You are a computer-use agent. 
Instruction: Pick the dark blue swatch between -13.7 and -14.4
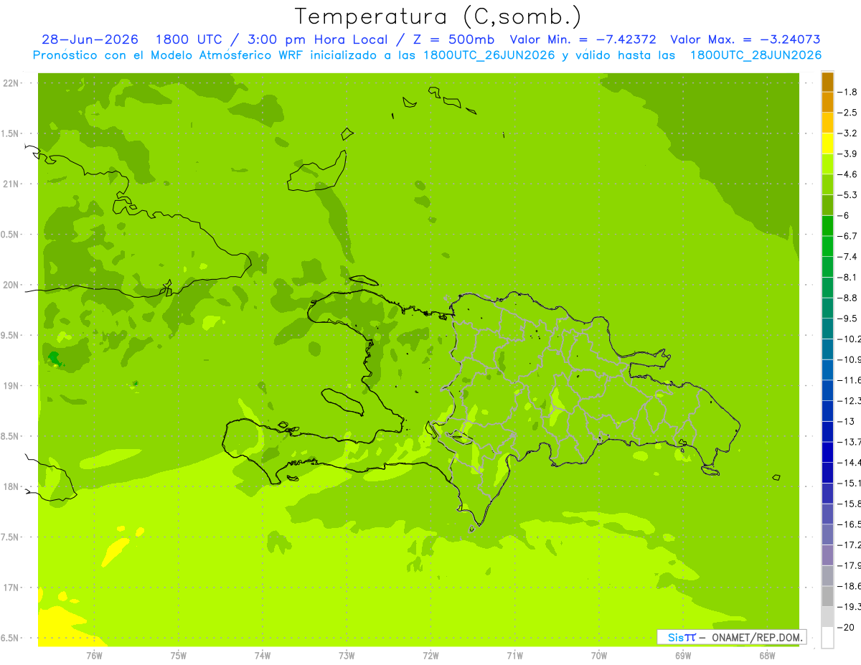point(828,452)
